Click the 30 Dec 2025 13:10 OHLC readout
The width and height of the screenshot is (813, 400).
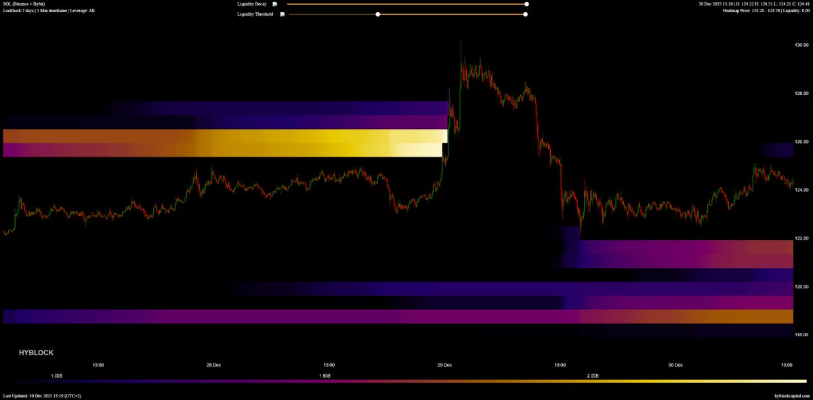[x=754, y=4]
